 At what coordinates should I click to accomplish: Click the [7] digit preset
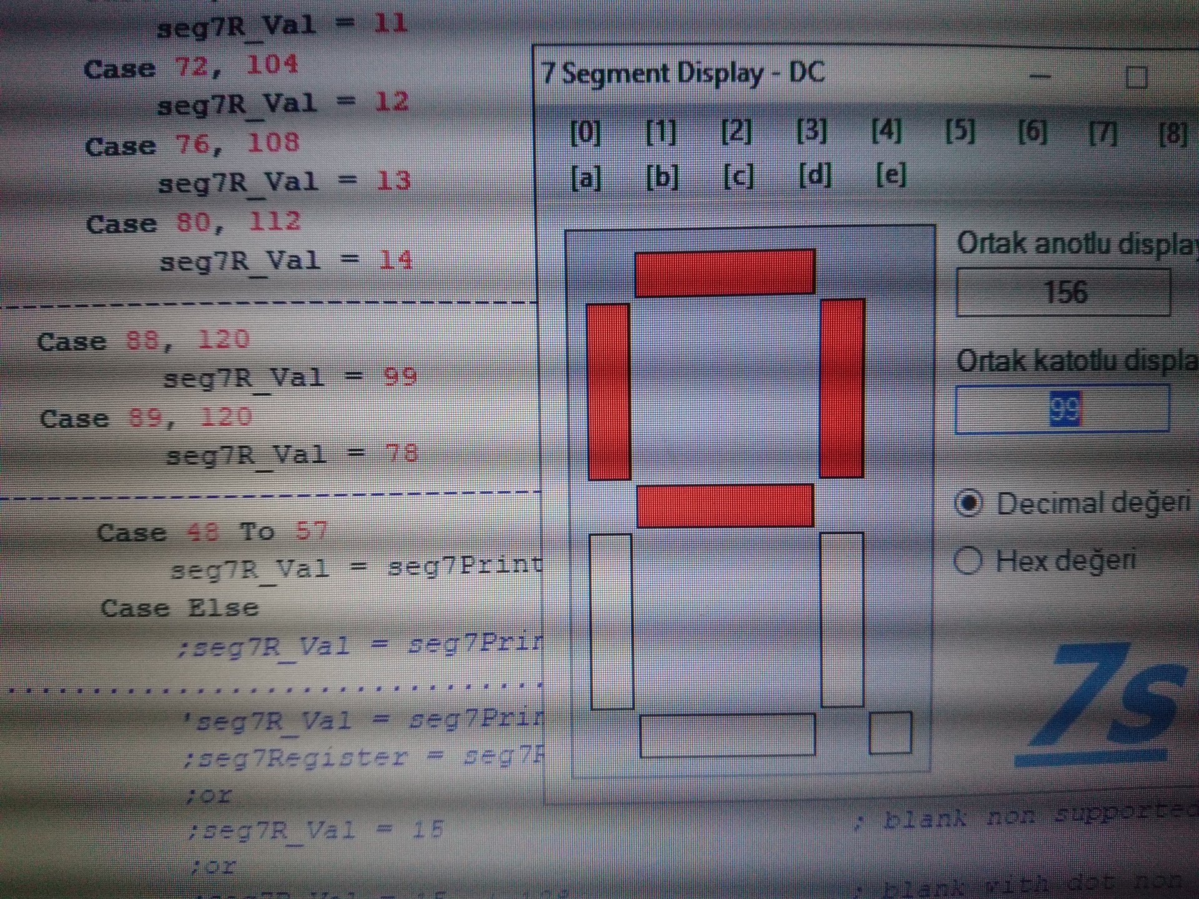tap(1103, 132)
